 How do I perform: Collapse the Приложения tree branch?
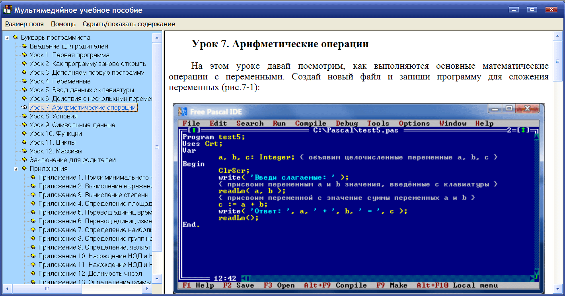coord(16,169)
